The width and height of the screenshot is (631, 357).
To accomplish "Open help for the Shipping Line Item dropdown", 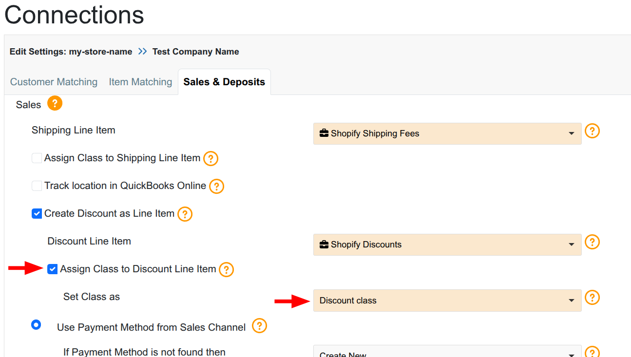I will (x=592, y=131).
